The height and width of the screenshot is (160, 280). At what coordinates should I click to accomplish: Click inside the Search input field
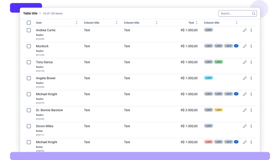click(x=233, y=13)
